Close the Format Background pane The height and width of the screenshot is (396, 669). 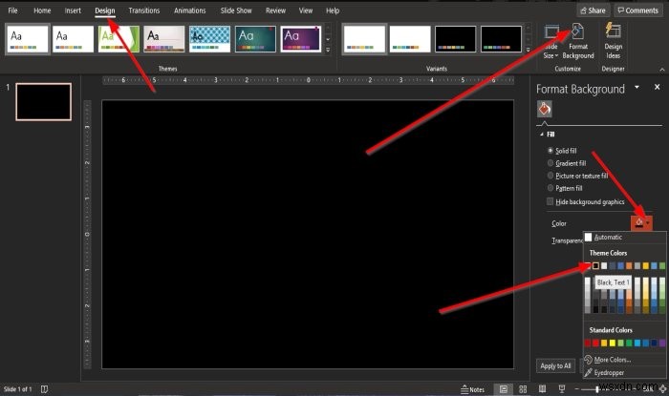(x=658, y=87)
